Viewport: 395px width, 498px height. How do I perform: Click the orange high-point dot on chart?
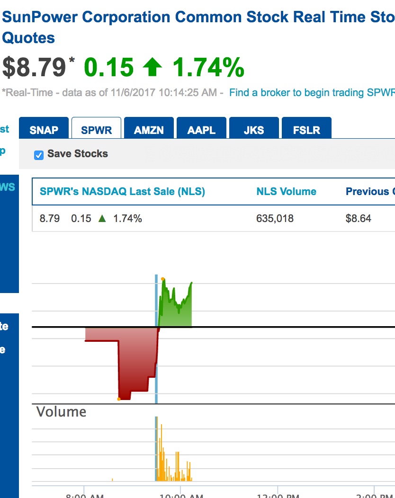point(162,279)
